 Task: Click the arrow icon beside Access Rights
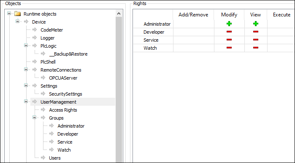pos(43,110)
